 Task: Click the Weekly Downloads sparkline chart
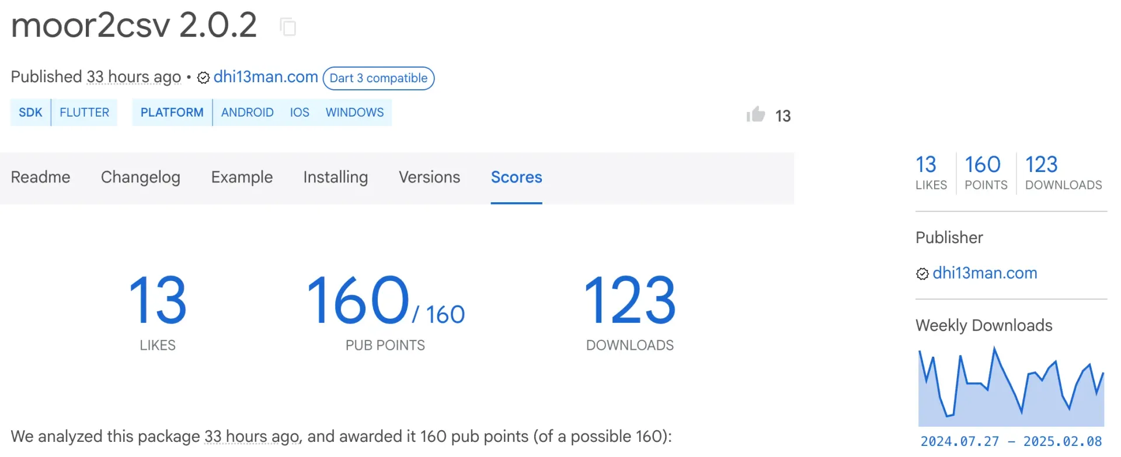(1011, 388)
